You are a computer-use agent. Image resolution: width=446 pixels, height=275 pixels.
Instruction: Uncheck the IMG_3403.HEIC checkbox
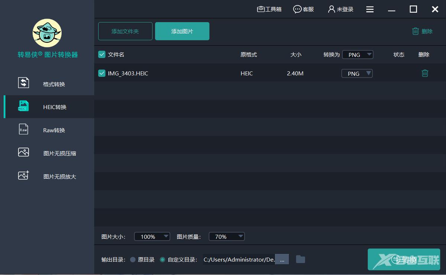(102, 73)
